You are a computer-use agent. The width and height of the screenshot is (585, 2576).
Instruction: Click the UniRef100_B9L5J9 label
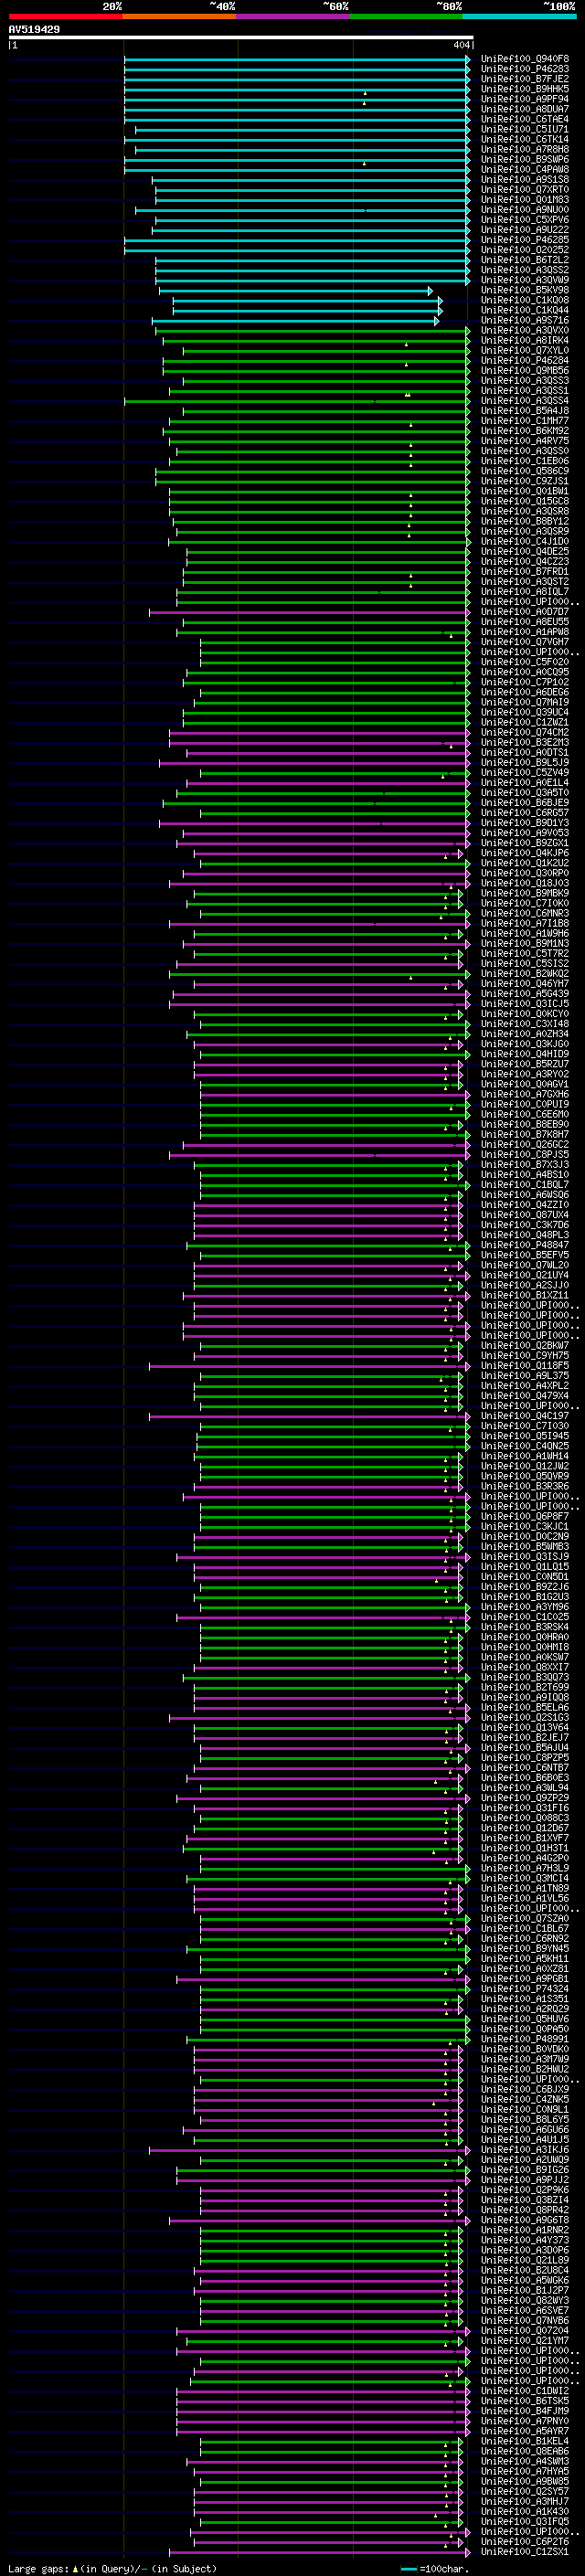(x=525, y=763)
